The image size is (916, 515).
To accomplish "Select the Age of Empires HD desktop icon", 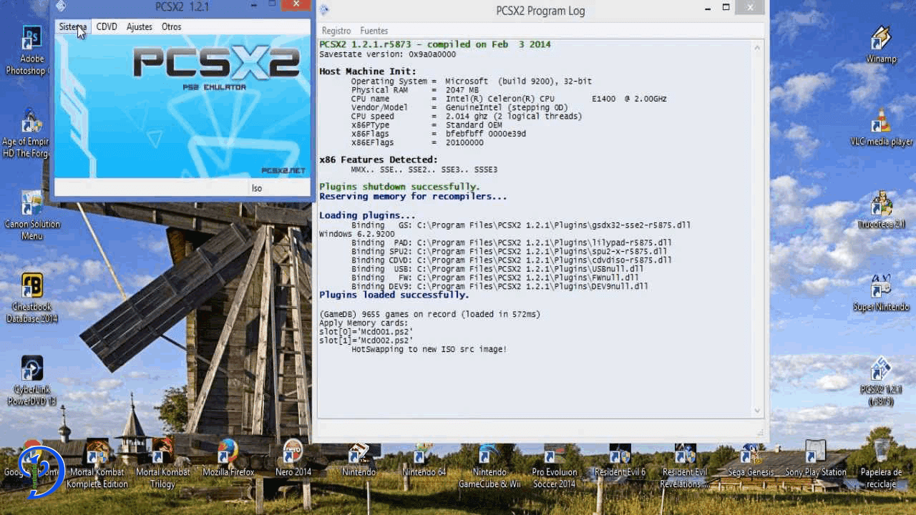I will pyautogui.click(x=31, y=133).
